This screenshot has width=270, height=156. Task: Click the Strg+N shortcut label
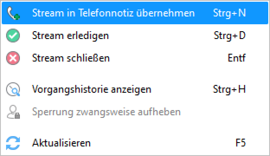pos(229,13)
